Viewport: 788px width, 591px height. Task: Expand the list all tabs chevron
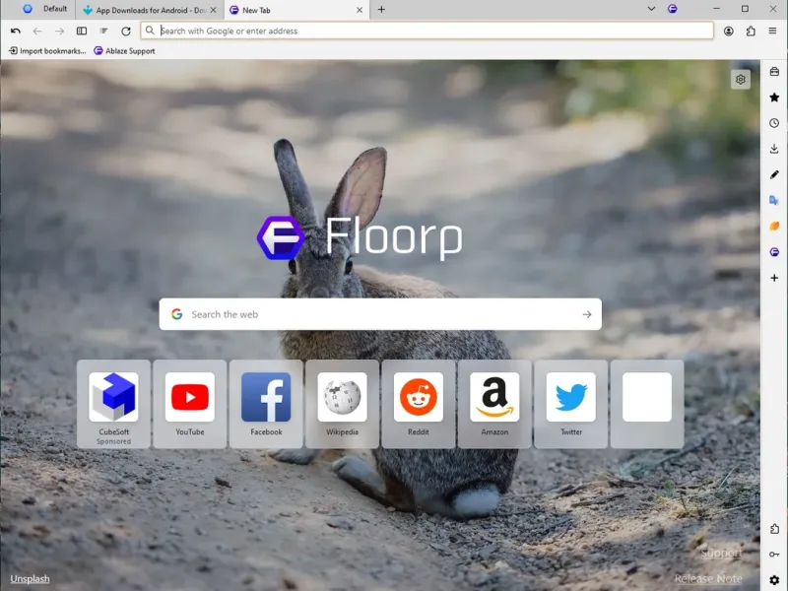coord(651,9)
